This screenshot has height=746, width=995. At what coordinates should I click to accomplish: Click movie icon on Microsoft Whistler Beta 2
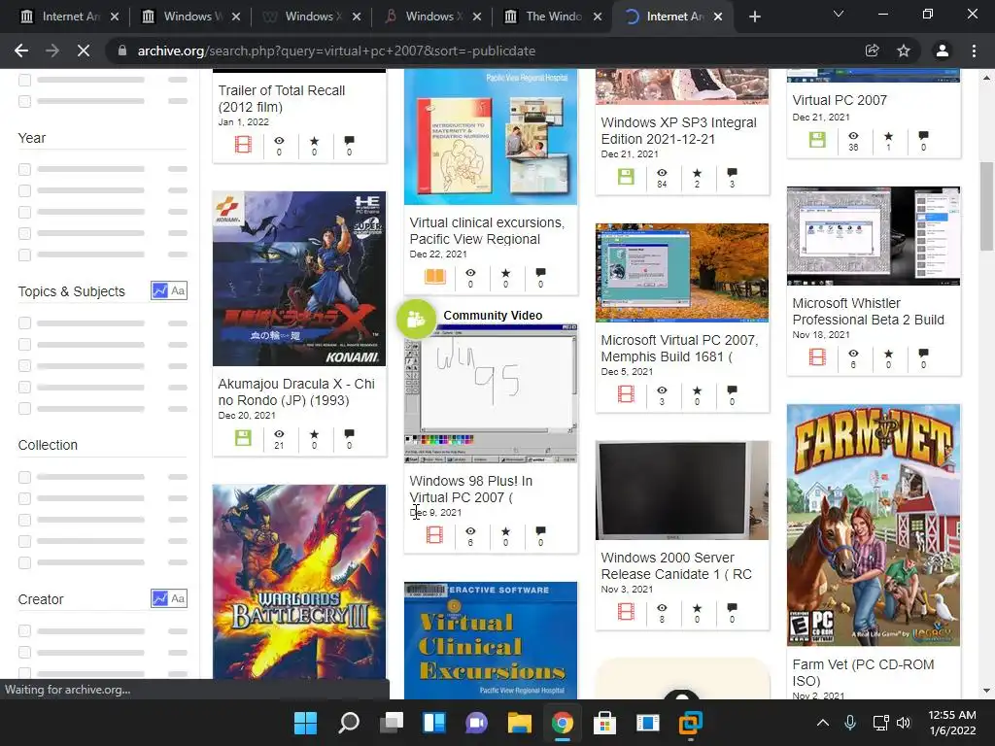pyautogui.click(x=817, y=357)
